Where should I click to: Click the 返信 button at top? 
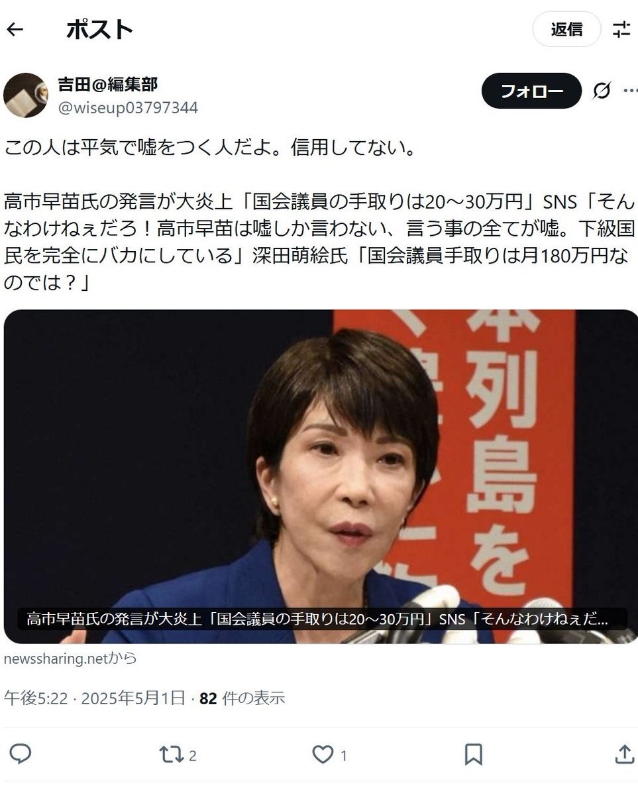coord(566,29)
